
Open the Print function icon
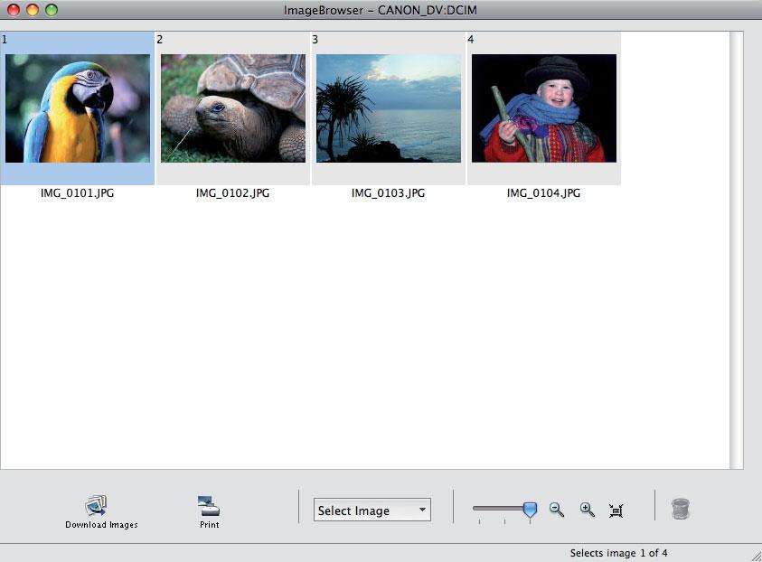tap(209, 506)
